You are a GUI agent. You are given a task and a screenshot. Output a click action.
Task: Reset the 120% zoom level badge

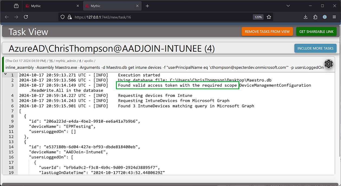258,17
